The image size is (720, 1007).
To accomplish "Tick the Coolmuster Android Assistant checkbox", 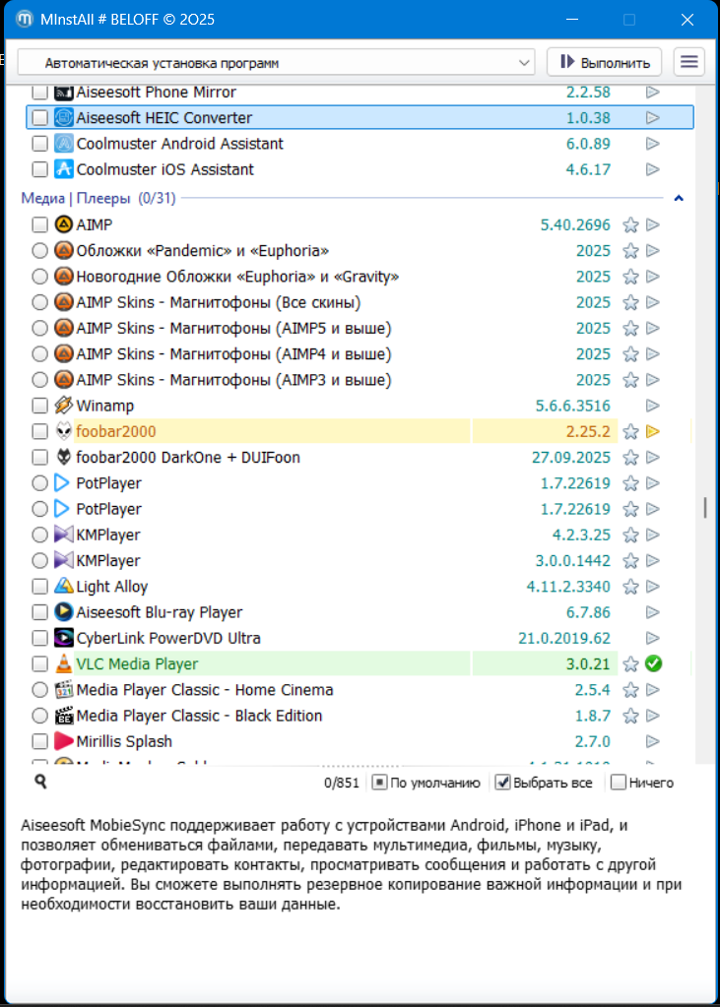I will click(x=39, y=144).
